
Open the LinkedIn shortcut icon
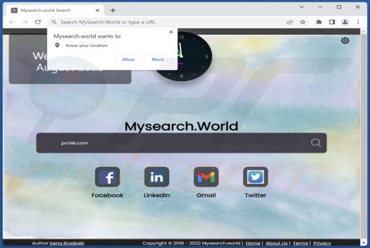[157, 177]
